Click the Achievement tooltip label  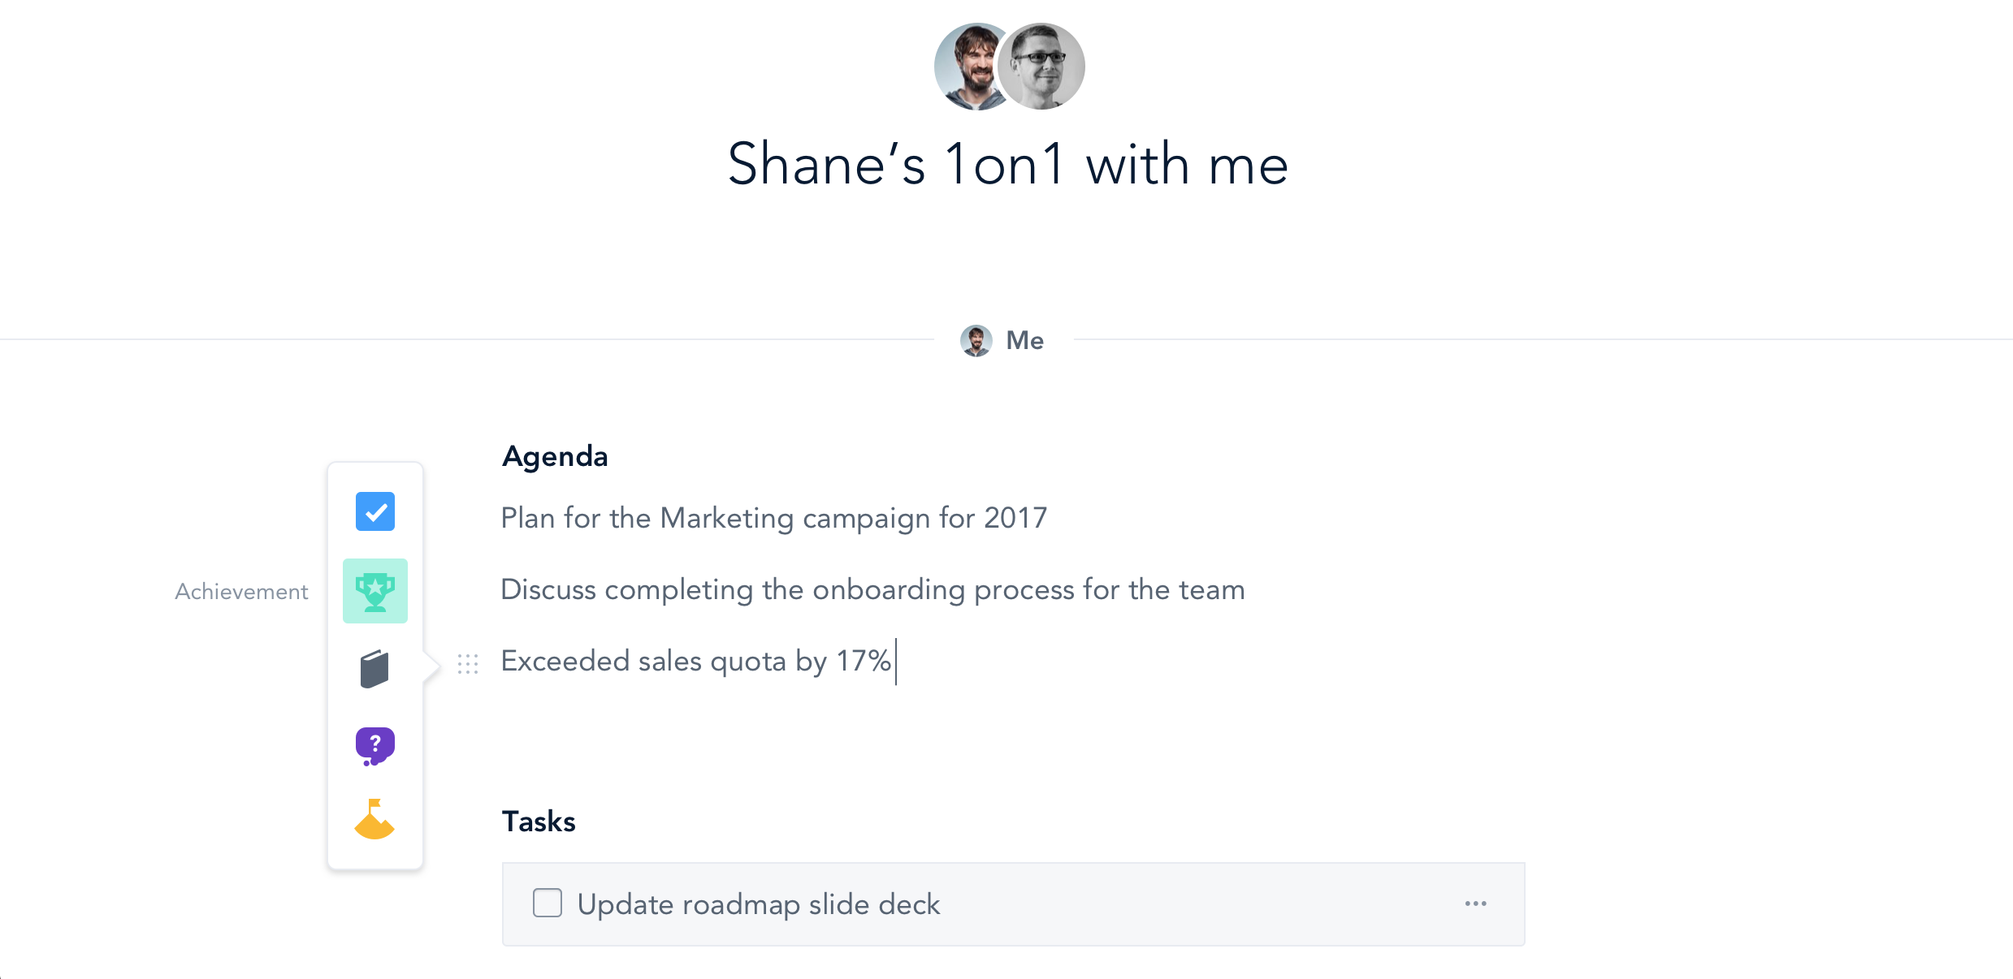click(241, 592)
